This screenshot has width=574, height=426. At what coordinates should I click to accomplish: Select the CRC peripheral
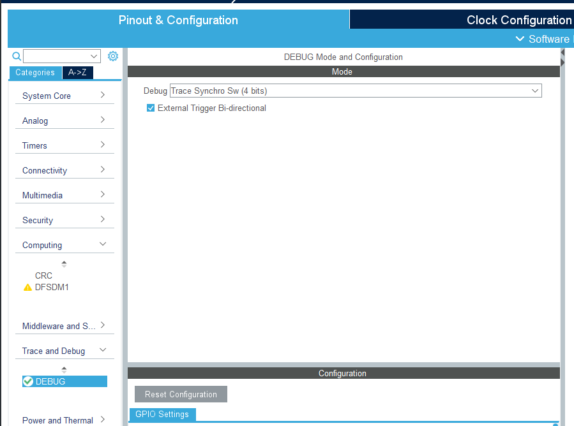(x=43, y=275)
